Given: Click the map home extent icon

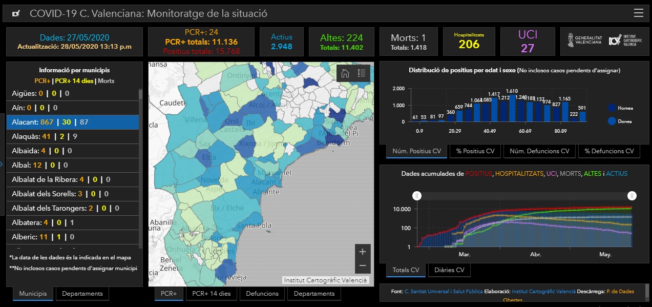Looking at the screenshot, I should [x=345, y=73].
